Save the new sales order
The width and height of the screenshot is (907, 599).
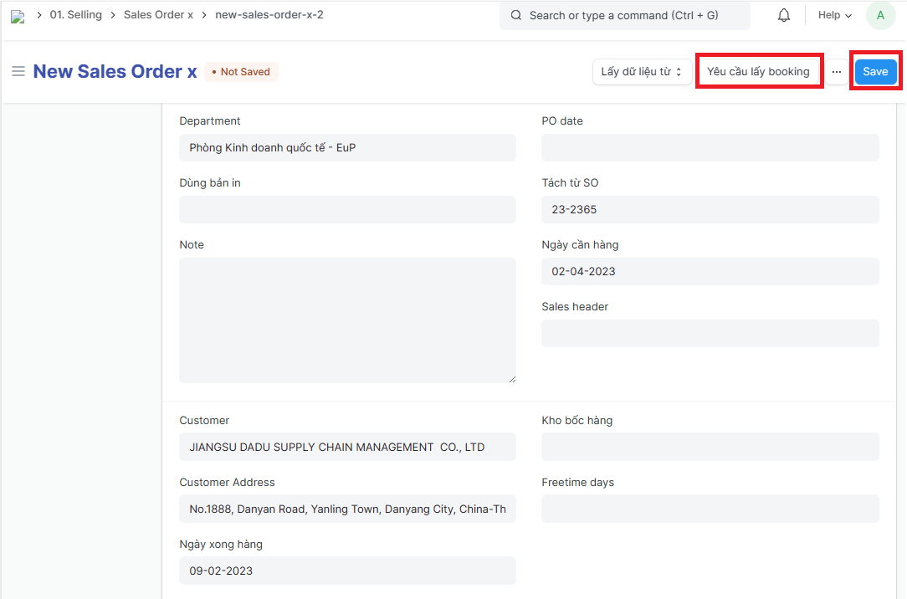click(875, 72)
